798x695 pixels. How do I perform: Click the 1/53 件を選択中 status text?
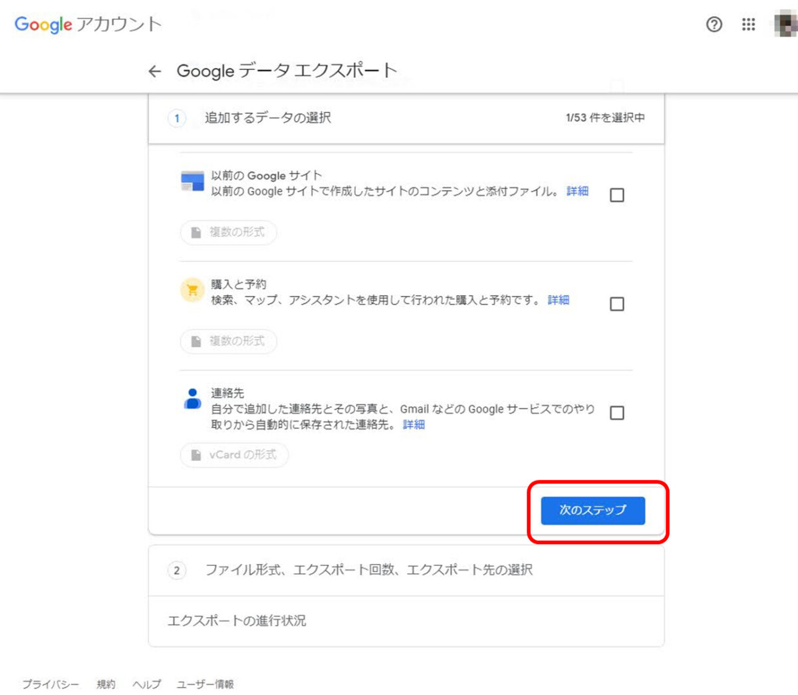605,118
